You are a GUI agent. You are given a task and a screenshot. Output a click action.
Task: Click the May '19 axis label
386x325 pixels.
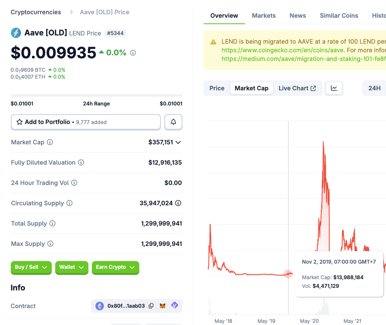coord(266,321)
